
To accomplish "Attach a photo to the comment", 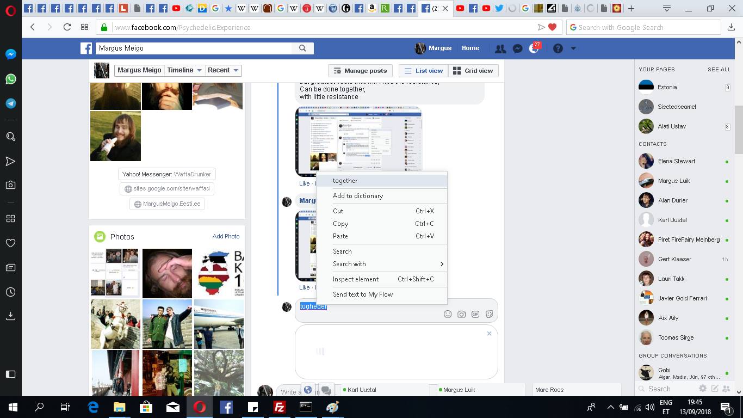I will tap(461, 314).
